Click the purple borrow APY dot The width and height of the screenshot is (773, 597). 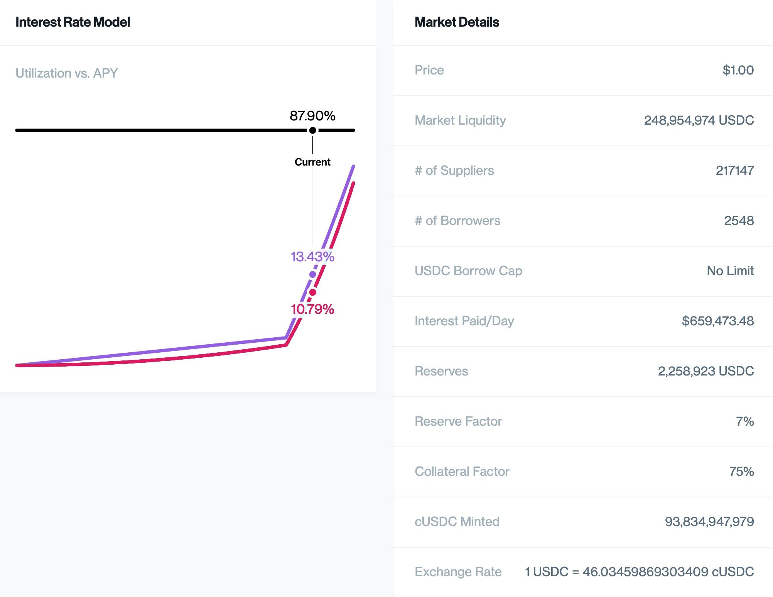tap(312, 274)
